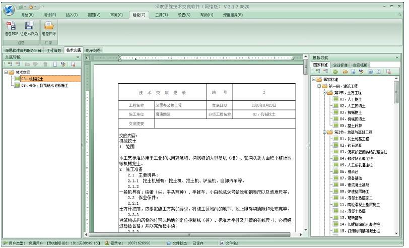Collapse the 国家标准 root tree node

[x=314, y=79]
